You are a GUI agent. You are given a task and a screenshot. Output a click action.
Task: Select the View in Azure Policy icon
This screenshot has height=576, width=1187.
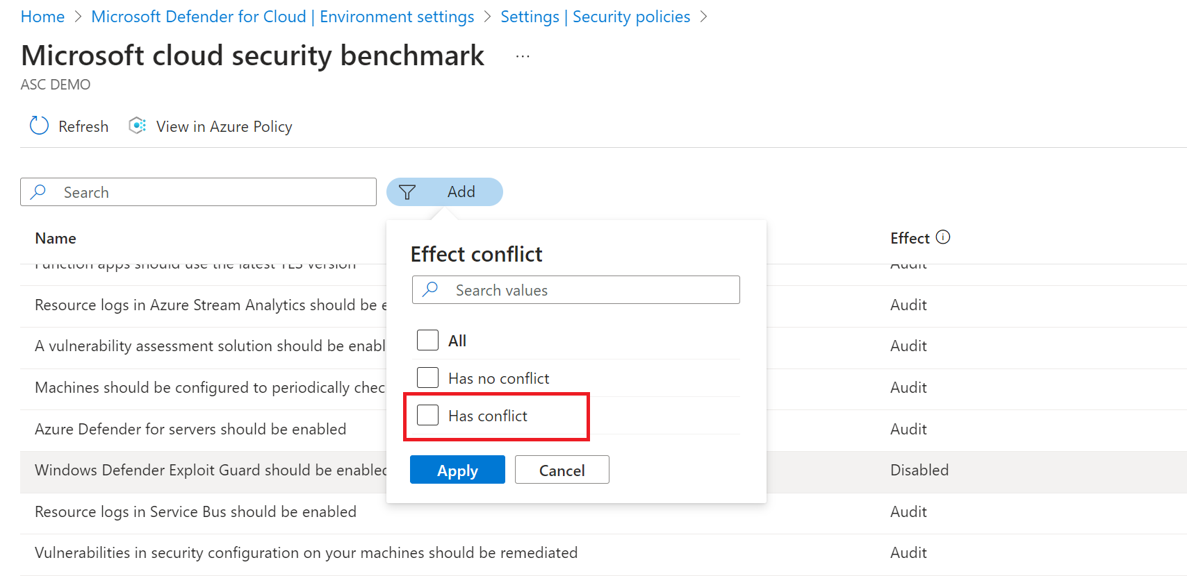point(137,125)
